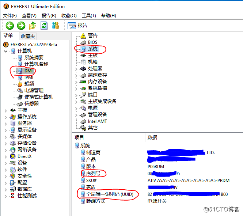This screenshot has height=216, width=243.
Task: Click the 软件 icon in tree
Action: click(x=13, y=169)
